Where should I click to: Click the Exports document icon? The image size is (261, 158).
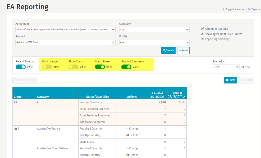(x=249, y=9)
